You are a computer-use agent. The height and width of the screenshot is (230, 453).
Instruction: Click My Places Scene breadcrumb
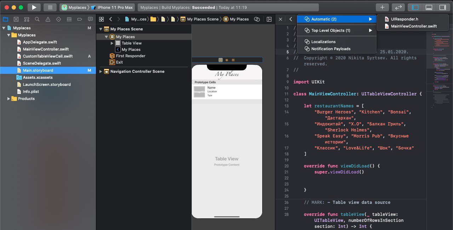[x=200, y=19]
